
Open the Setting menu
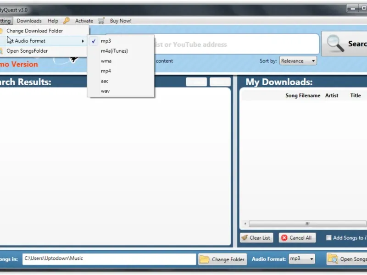tap(6, 21)
